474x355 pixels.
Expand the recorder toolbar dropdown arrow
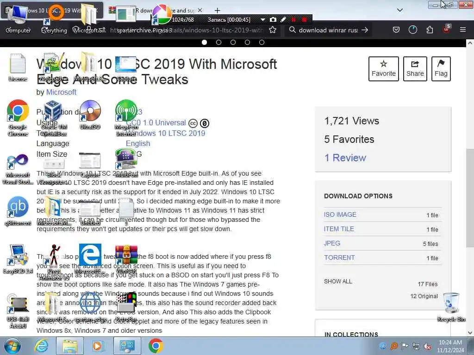point(263,19)
